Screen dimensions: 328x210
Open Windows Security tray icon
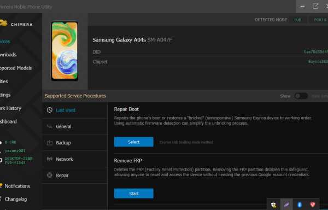click(273, 205)
